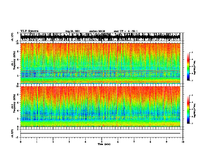Click ch.2 frequency axis tick "4"
Image resolution: width=206 pixels, height=159 pixels.
[x=18, y=111]
